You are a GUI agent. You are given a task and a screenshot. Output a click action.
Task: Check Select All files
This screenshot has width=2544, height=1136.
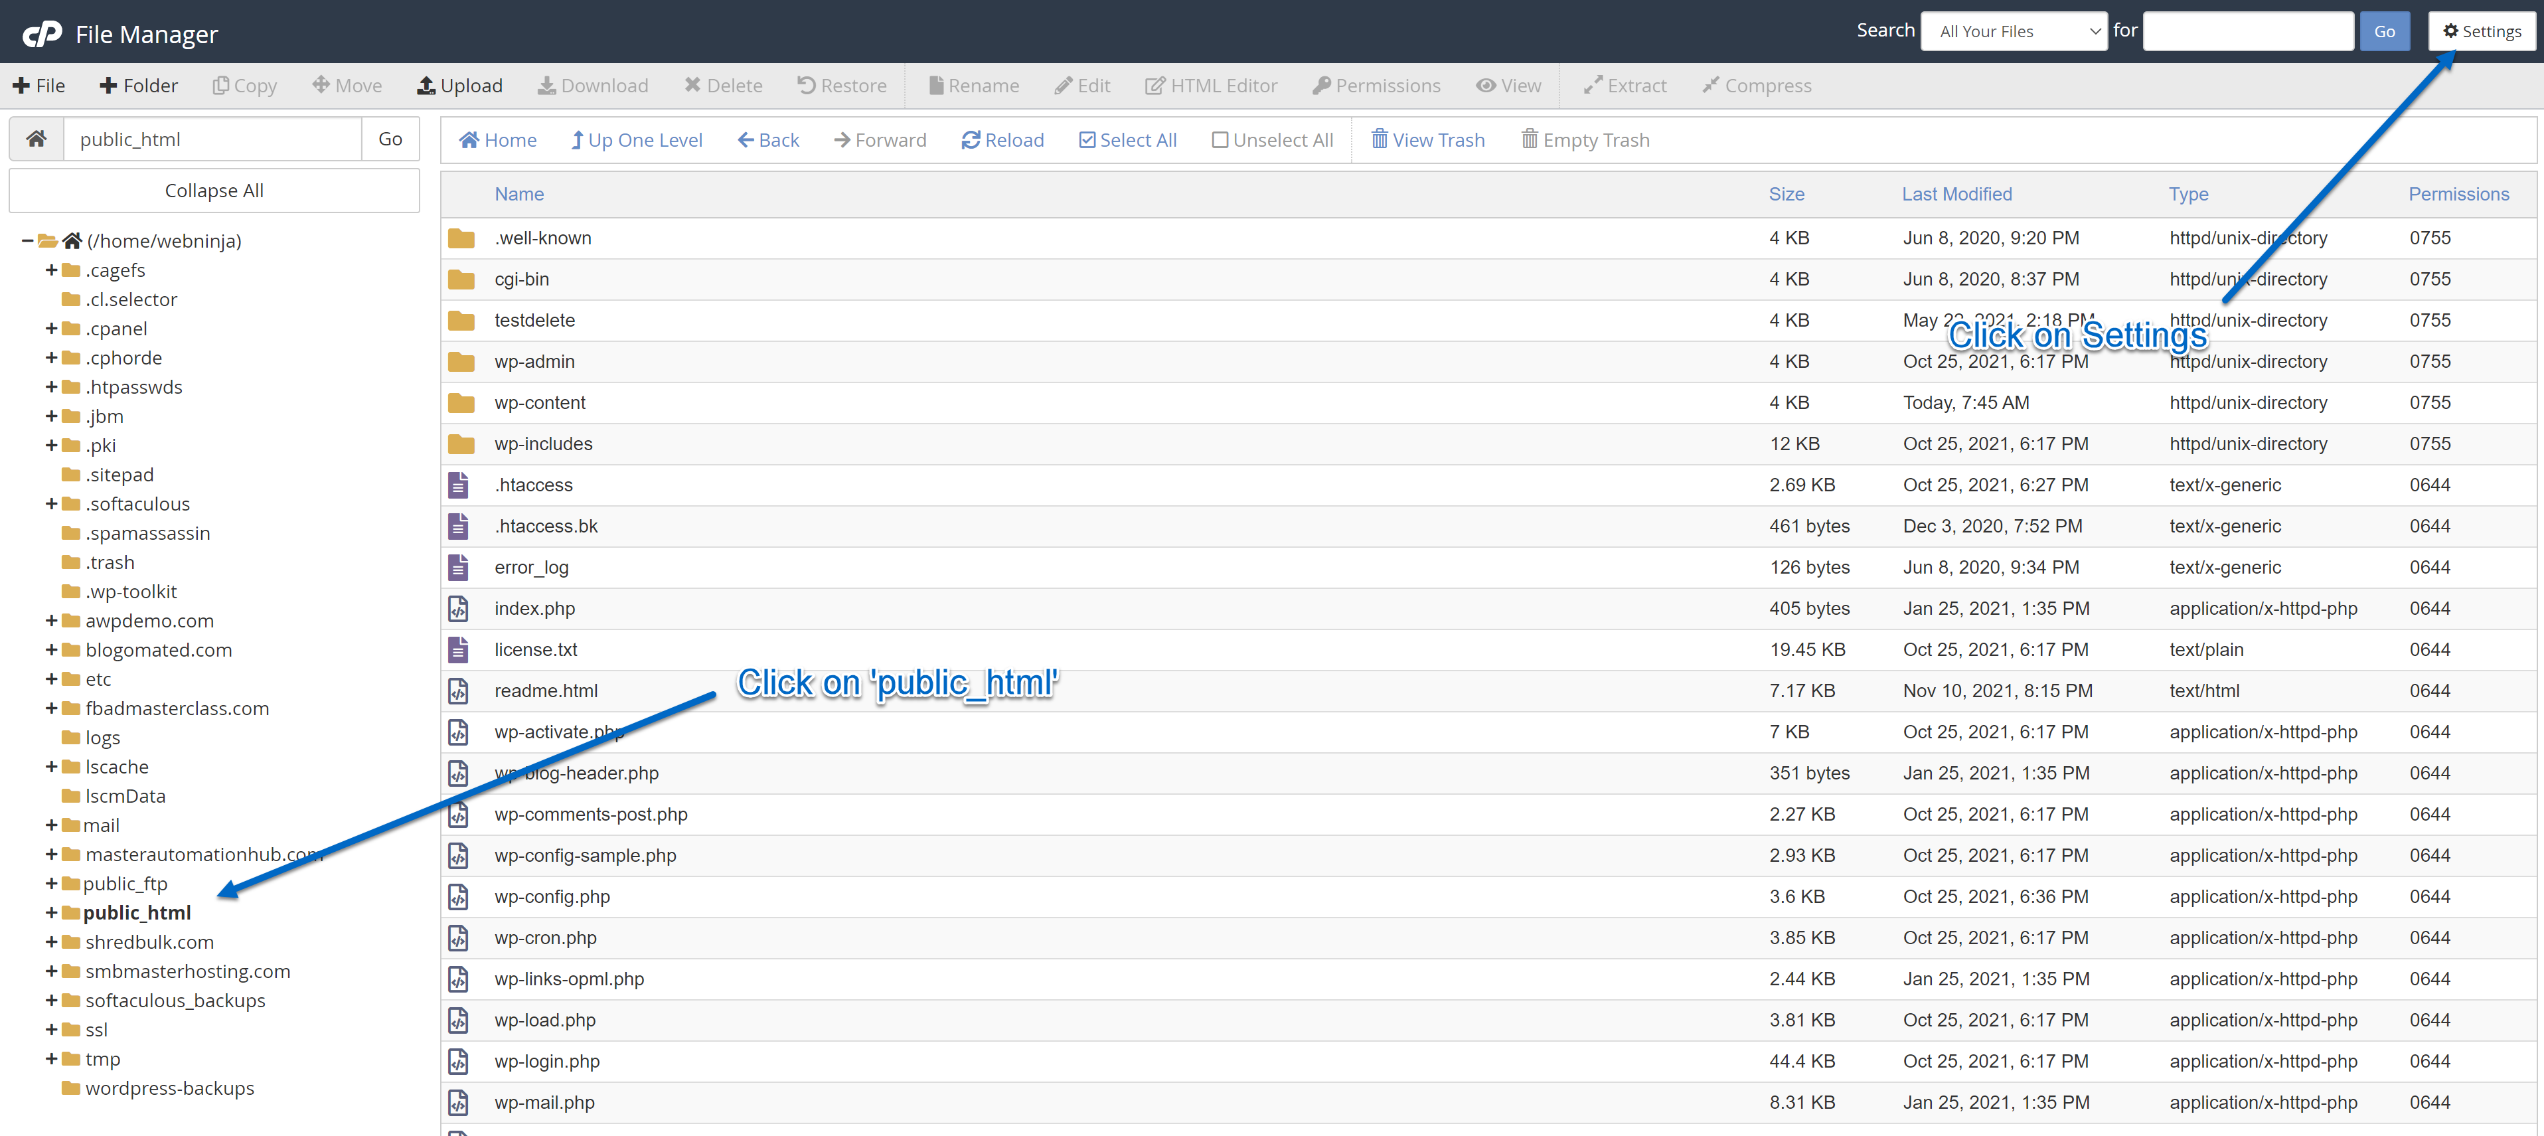(x=1128, y=140)
